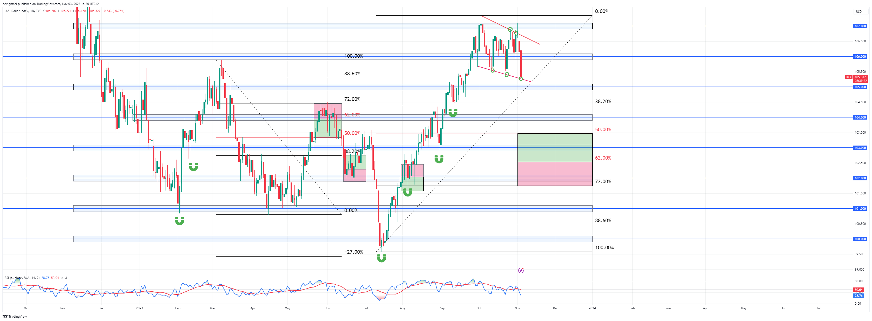Click the purple lightning event icon

[x=521, y=270]
